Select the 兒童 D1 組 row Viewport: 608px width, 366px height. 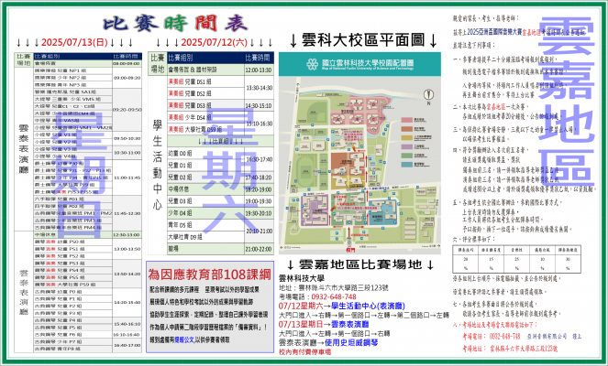[206, 166]
